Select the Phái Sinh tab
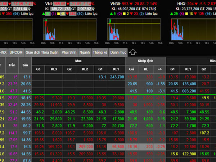Screen dimensions: 216x162 (x=69, y=52)
